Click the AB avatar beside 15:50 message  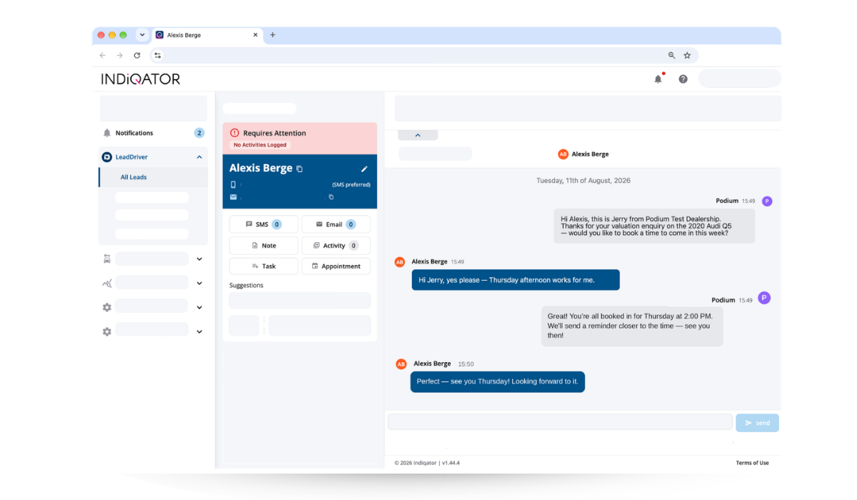point(401,364)
